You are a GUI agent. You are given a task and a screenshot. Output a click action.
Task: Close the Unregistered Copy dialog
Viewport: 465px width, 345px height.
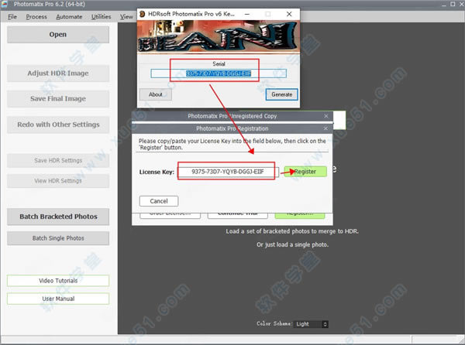click(326, 116)
